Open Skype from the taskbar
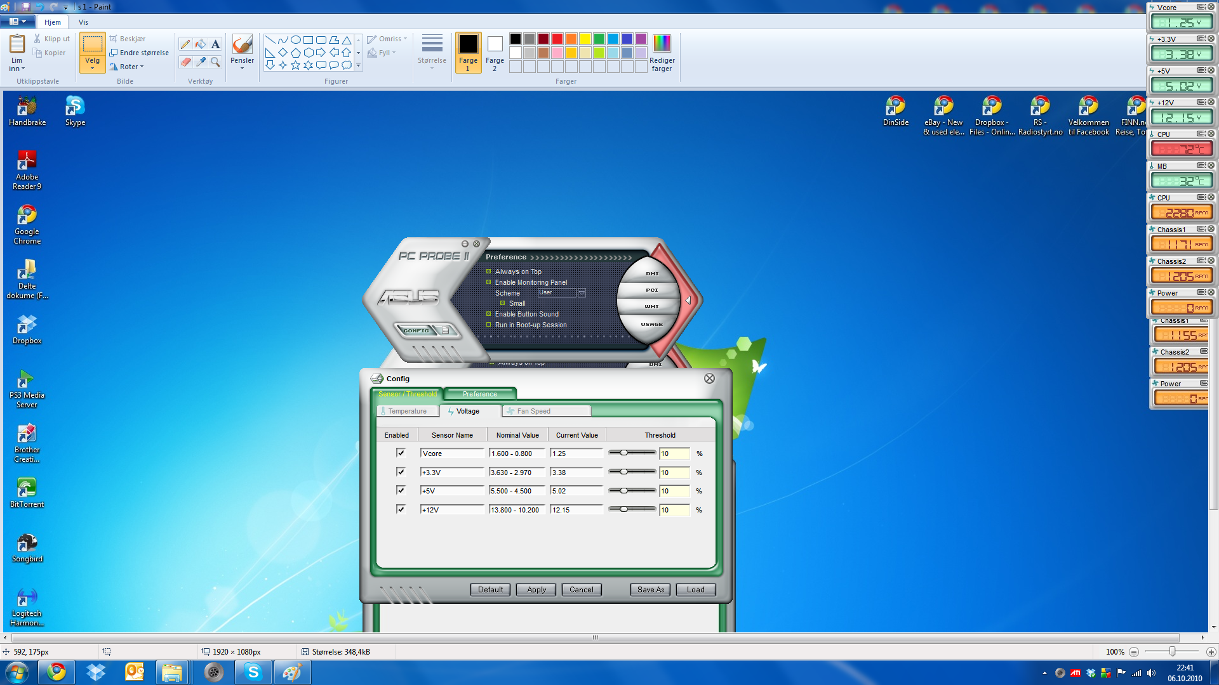Image resolution: width=1219 pixels, height=685 pixels. 253,672
